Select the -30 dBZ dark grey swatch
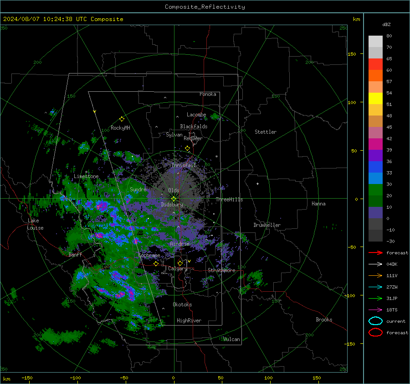Screen dimensions: 410x384 coord(375,236)
